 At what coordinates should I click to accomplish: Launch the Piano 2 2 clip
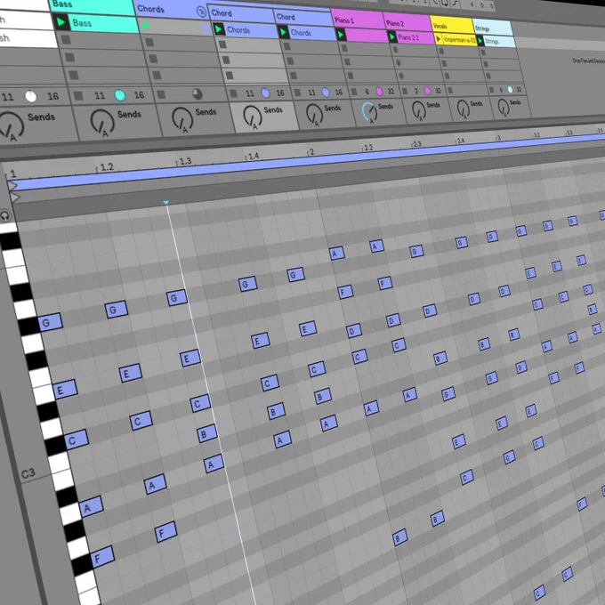(392, 37)
